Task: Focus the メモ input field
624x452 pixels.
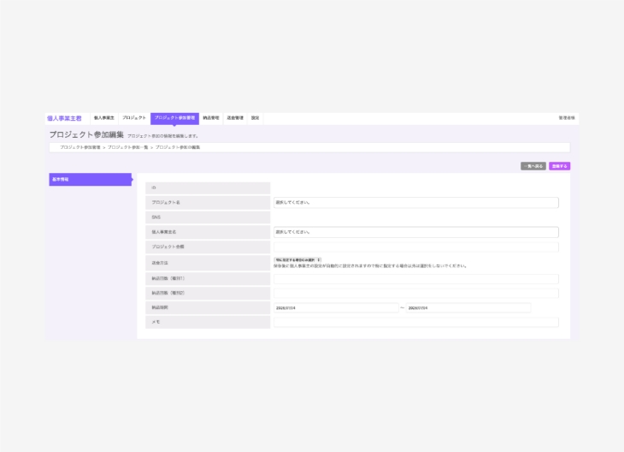Action: click(x=416, y=322)
